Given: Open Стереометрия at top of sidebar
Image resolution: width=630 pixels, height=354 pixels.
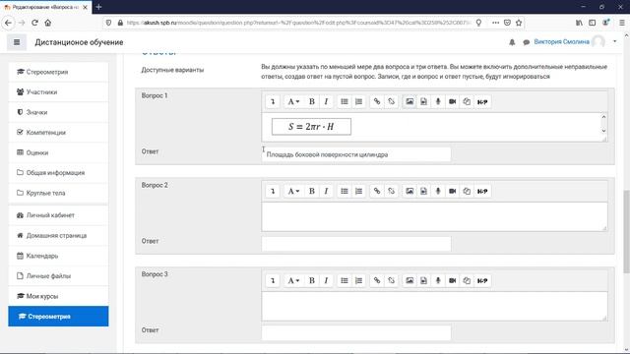Looking at the screenshot, I should click(x=58, y=72).
